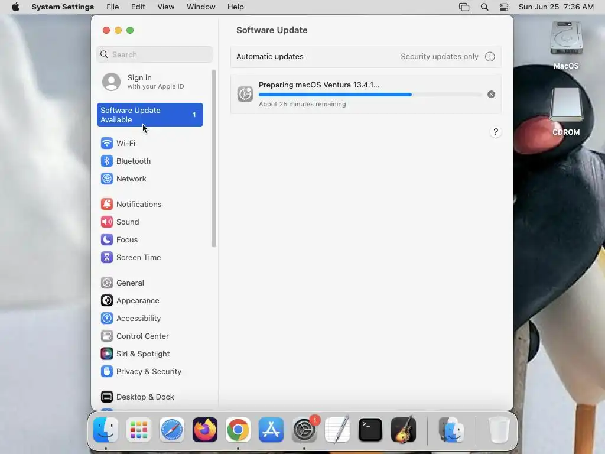The width and height of the screenshot is (605, 454).
Task: Launch GarageBand from the Dock
Action: 404,430
